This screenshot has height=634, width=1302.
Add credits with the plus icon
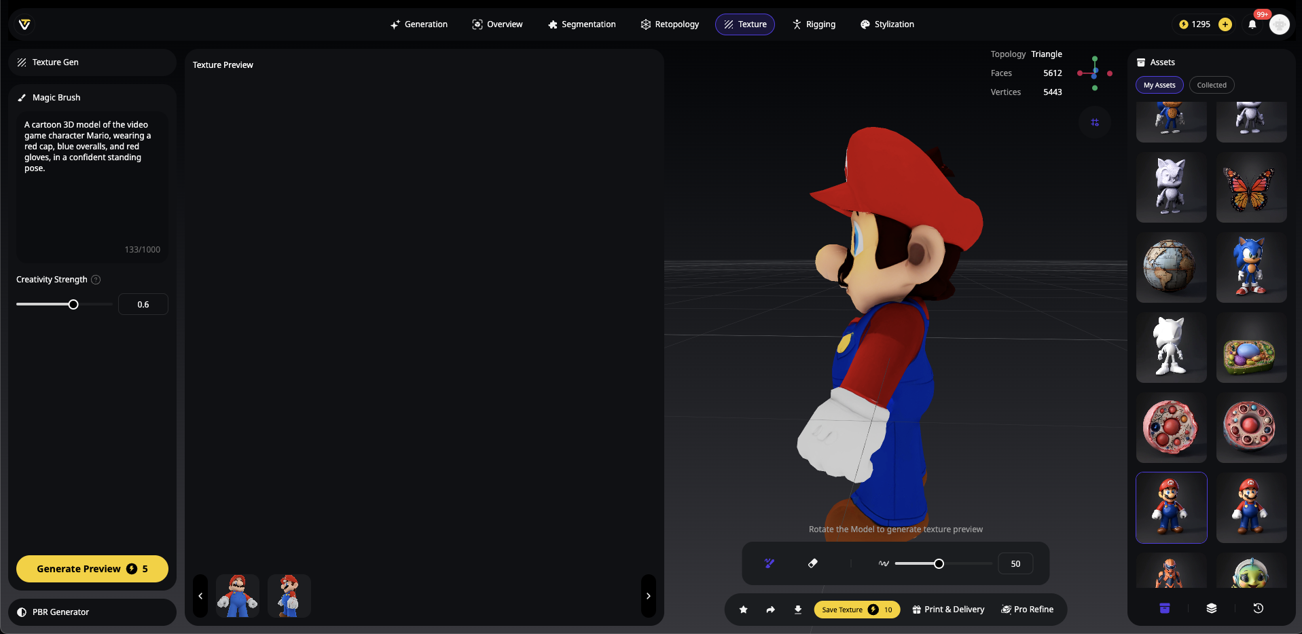(x=1225, y=24)
